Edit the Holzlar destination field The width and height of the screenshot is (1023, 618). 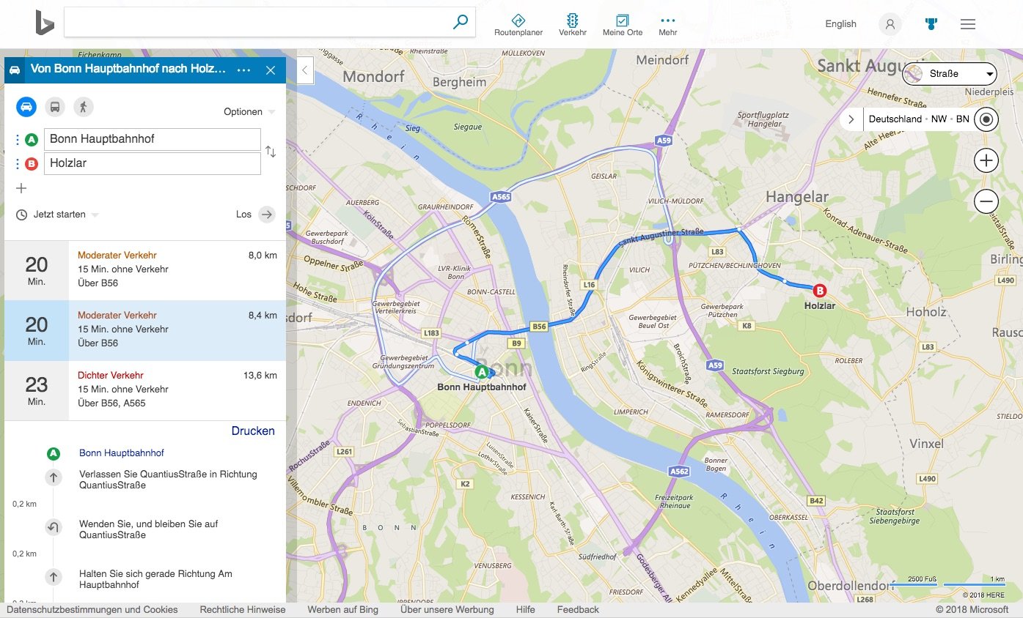(x=153, y=163)
